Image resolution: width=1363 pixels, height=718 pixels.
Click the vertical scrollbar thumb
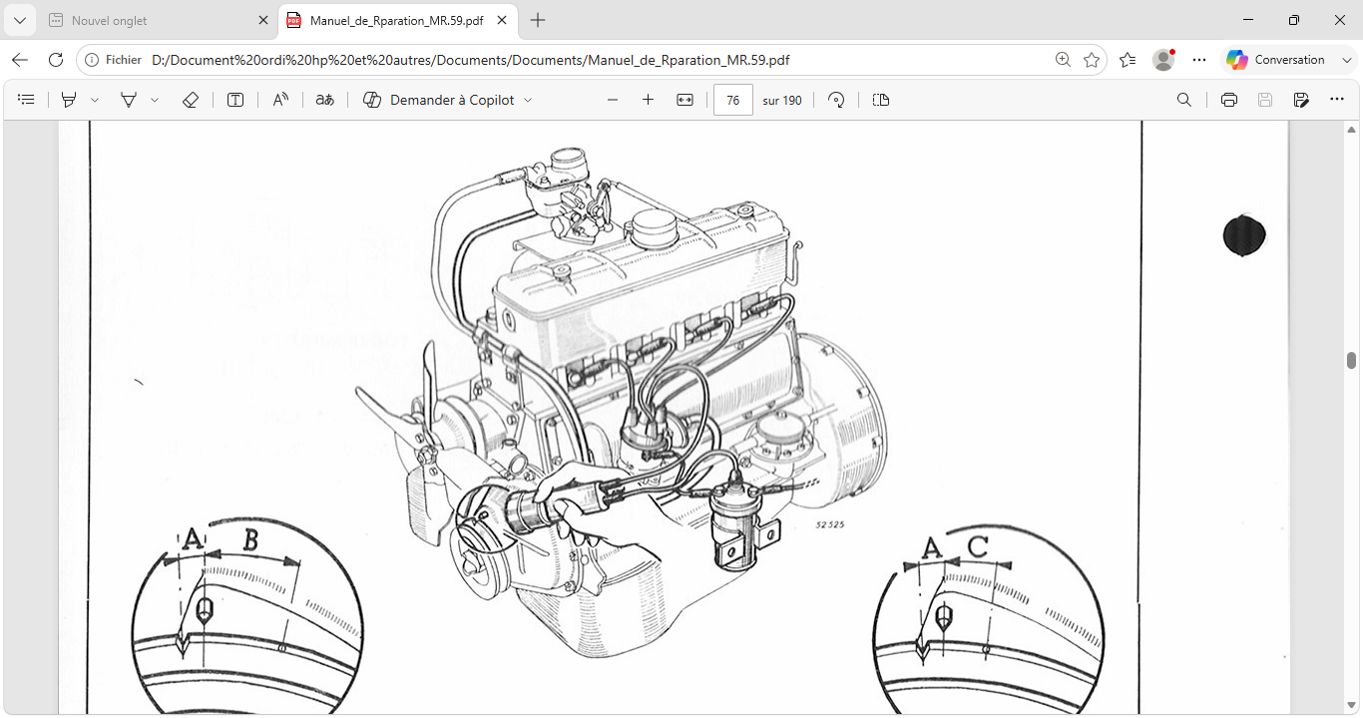click(1352, 360)
